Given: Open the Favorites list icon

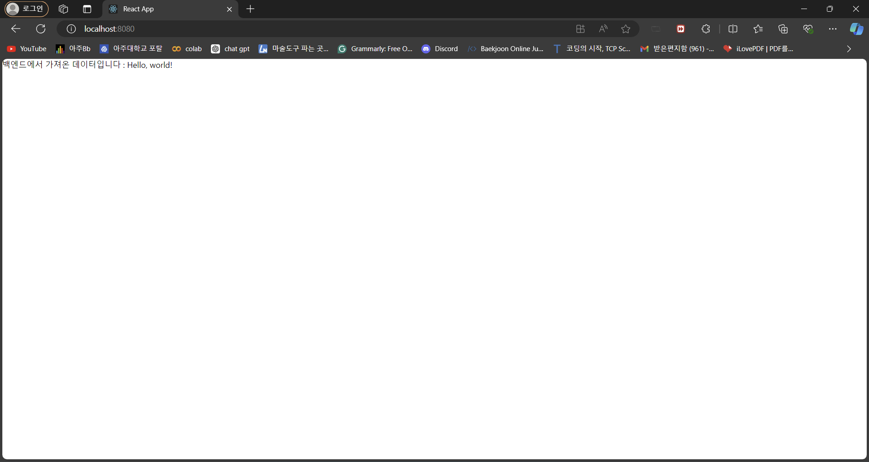Looking at the screenshot, I should coord(758,29).
